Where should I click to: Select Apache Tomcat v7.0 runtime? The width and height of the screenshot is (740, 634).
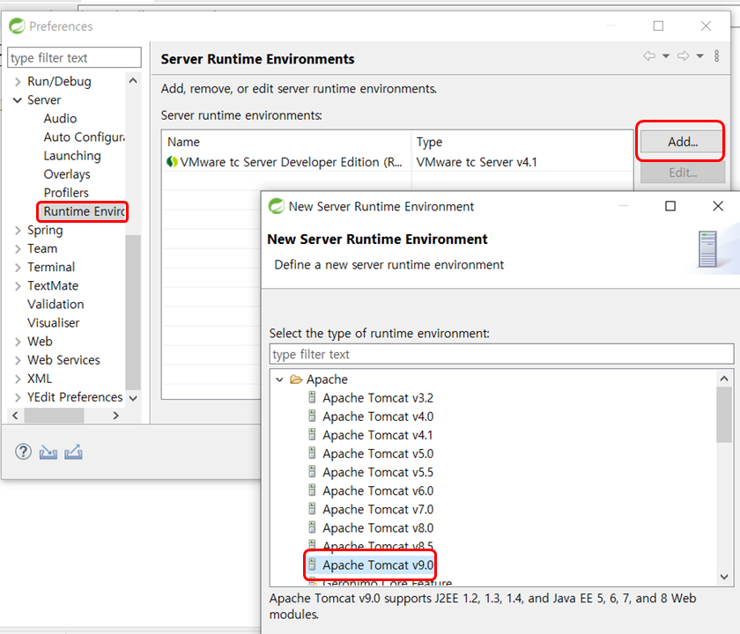[378, 510]
